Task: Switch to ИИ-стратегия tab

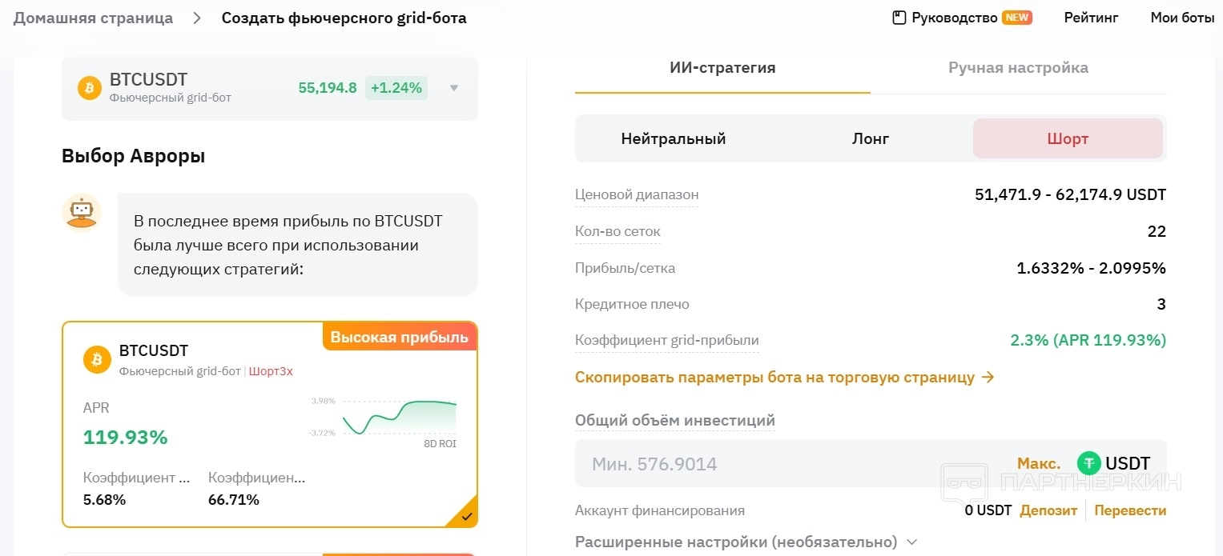Action: (x=722, y=68)
